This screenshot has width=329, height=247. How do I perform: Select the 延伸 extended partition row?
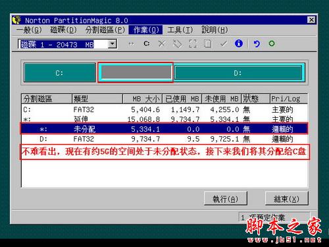tap(164, 119)
